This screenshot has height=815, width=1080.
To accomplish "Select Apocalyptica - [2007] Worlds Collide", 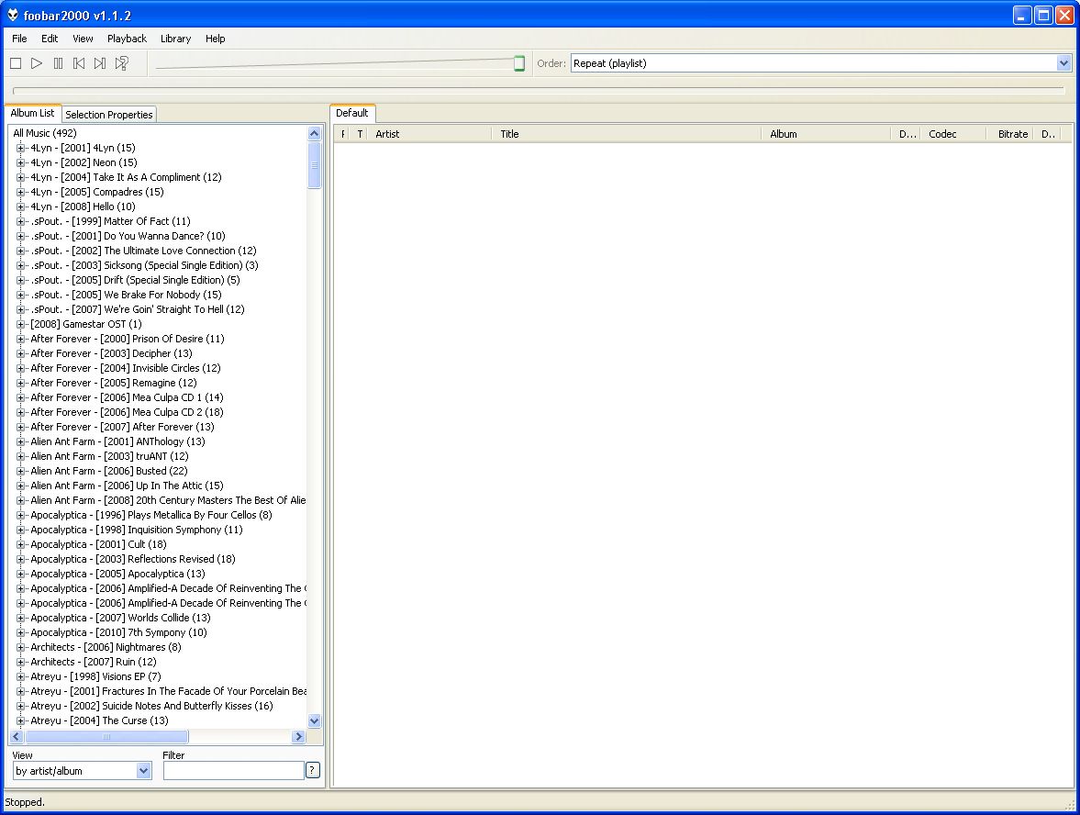I will tap(120, 618).
